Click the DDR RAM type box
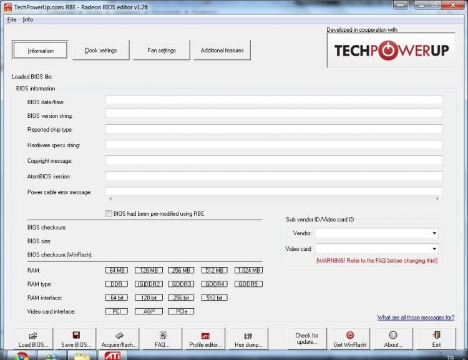The height and width of the screenshot is (360, 468). tap(117, 284)
